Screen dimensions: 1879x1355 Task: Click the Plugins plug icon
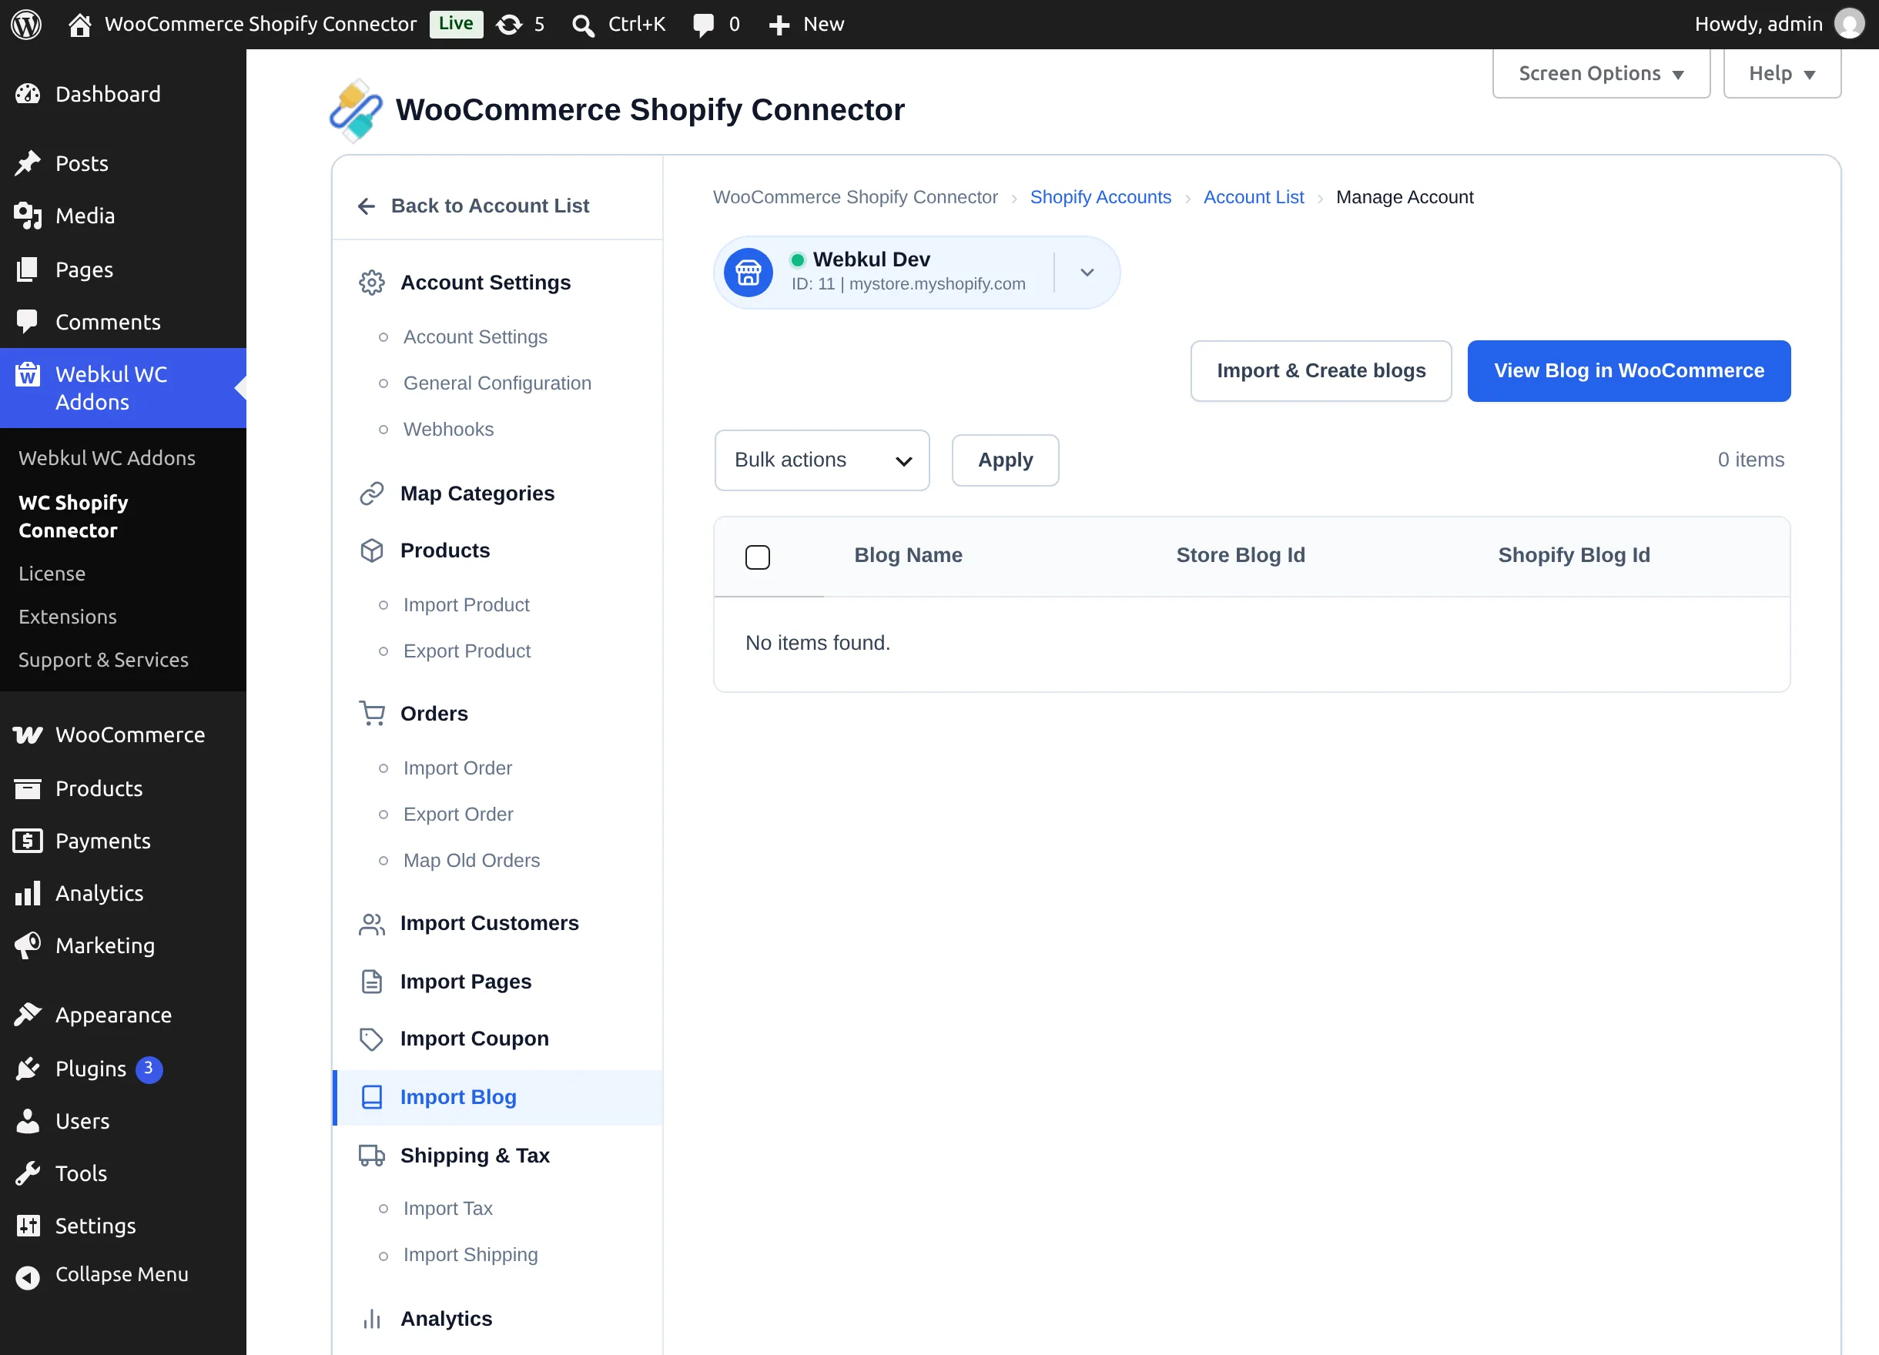(28, 1069)
